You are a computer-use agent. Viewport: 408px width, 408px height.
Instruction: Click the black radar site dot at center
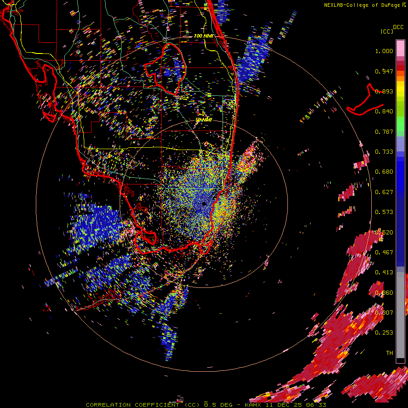(204, 204)
